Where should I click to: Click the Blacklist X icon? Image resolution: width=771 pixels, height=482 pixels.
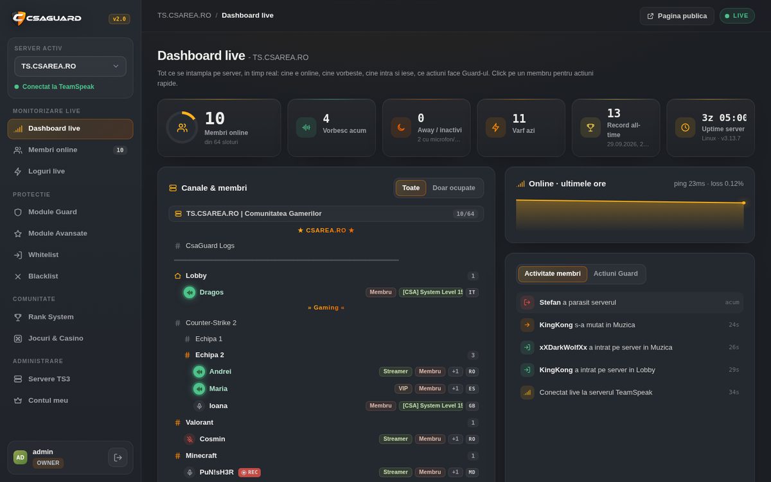pos(18,276)
